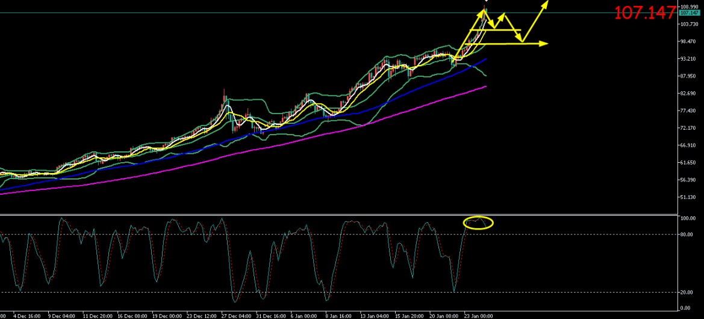The width and height of the screenshot is (704, 319).
Task: Click the right end of the blue moving average
Action: point(485,59)
